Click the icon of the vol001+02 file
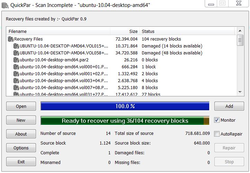 tap(16, 73)
